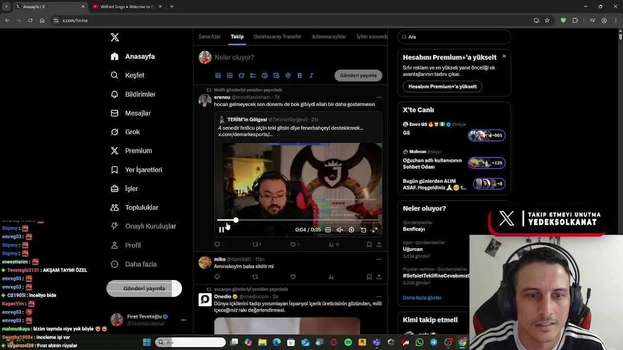Open more options on erencu's post
623x350 pixels.
[x=379, y=97]
